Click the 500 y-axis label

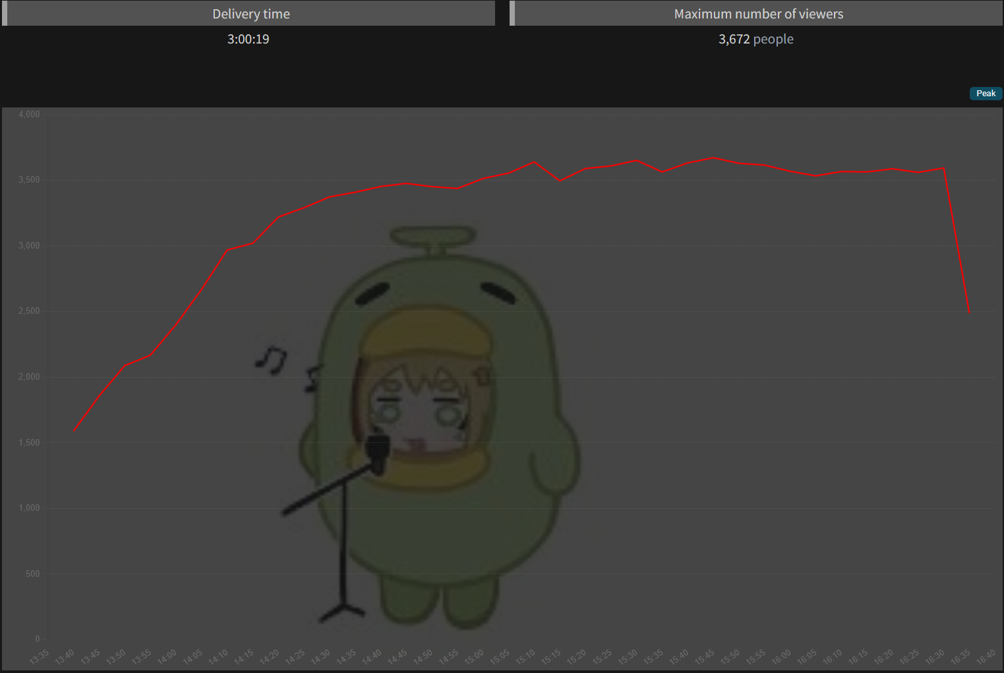[33, 573]
